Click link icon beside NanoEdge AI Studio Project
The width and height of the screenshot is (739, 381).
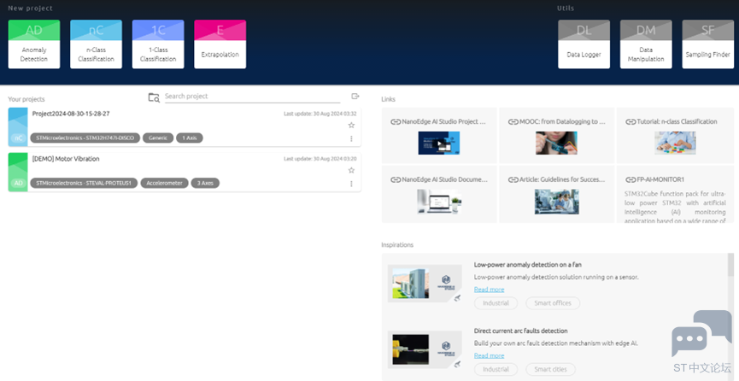click(x=396, y=121)
